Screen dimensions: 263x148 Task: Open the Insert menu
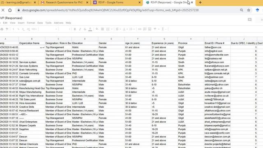click(21, 23)
